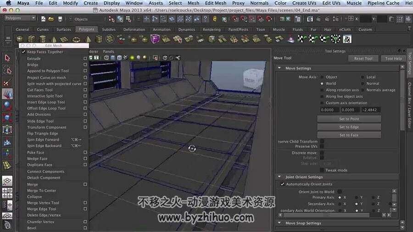Viewport: 413px width, 232px height.
Task: Collapse the Move Settings section
Action: [x=279, y=68]
